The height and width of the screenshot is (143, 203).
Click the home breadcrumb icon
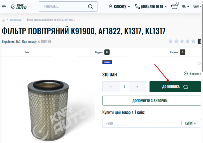[x=3, y=20]
